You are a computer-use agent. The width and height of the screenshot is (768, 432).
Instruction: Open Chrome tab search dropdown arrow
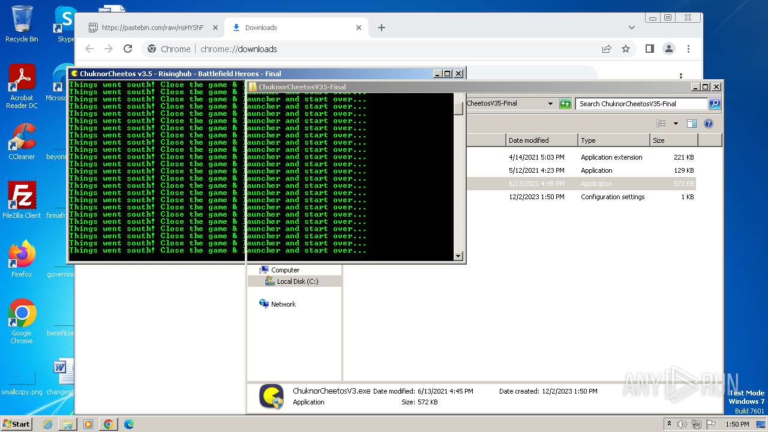(x=631, y=28)
